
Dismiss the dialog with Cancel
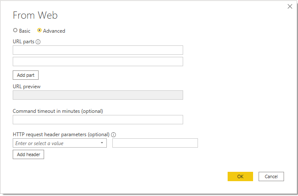pyautogui.click(x=271, y=176)
